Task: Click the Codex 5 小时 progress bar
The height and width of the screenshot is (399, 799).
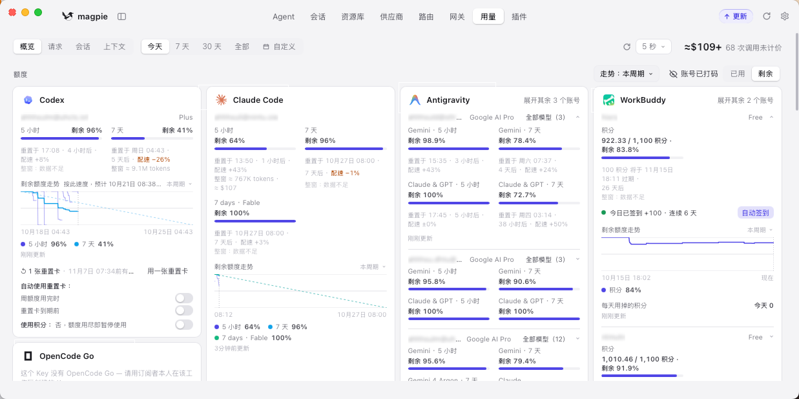Action: (61, 138)
